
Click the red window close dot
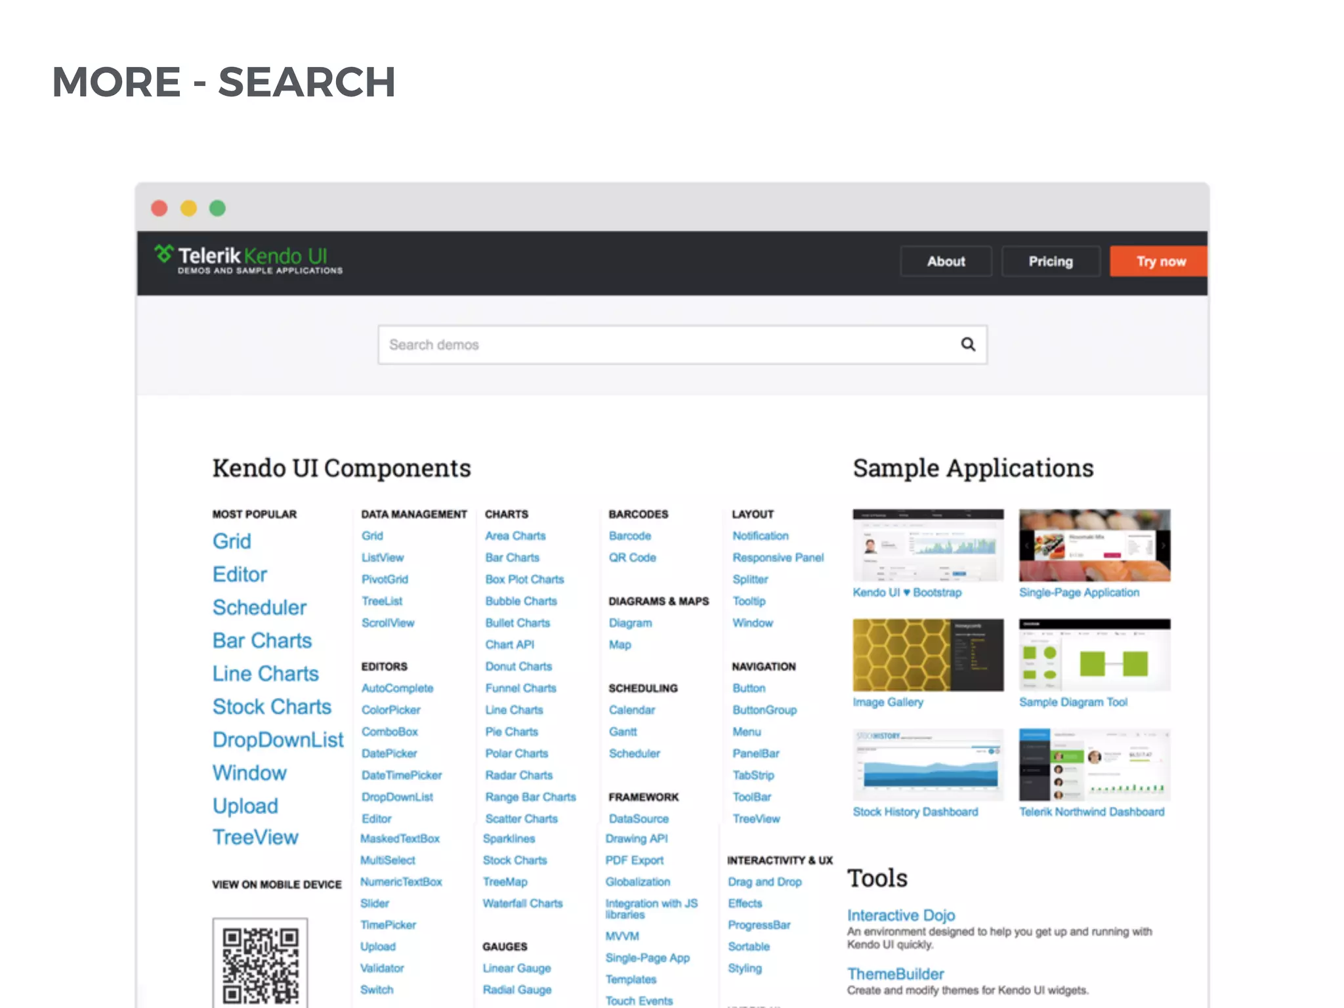click(159, 208)
